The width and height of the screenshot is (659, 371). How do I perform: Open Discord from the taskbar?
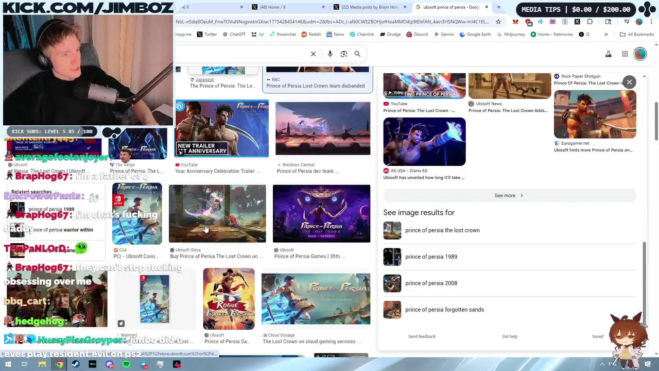pos(110,364)
